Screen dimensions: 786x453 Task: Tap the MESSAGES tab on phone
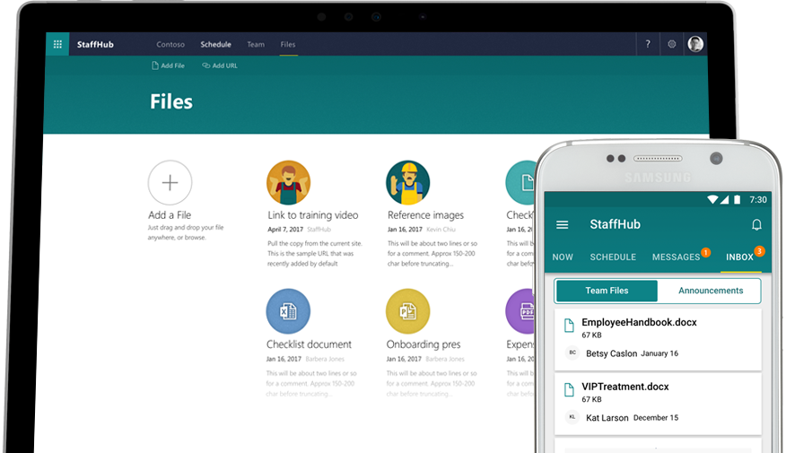tap(676, 257)
